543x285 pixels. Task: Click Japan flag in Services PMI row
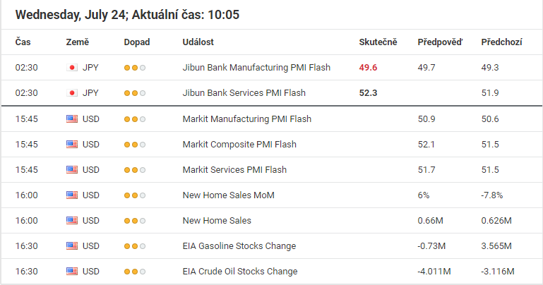(72, 93)
